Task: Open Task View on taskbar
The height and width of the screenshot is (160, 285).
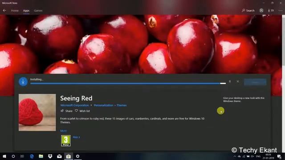Action: click(x=22, y=156)
